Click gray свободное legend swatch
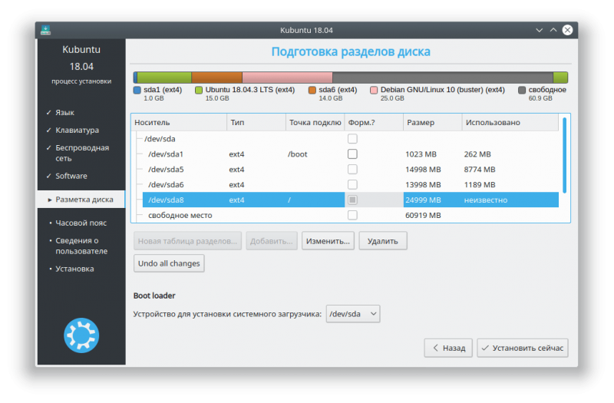The image size is (614, 403). pyautogui.click(x=522, y=90)
